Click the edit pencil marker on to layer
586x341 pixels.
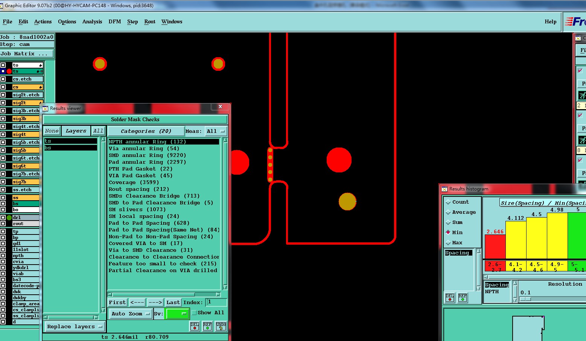41,65
